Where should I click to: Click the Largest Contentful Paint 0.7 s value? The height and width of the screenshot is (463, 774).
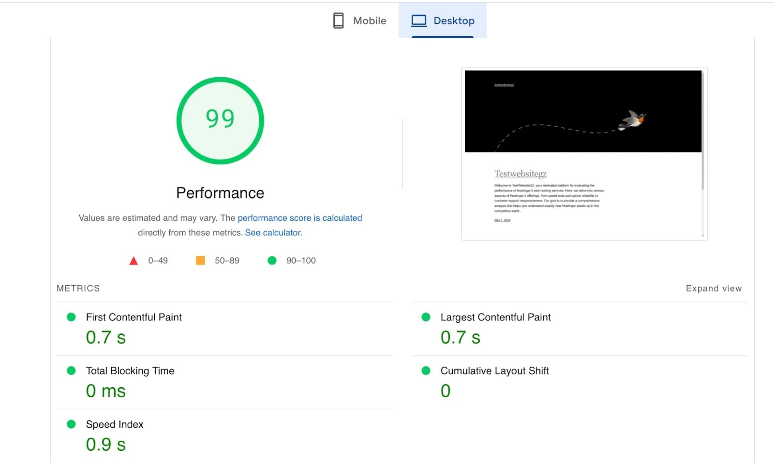coord(461,337)
